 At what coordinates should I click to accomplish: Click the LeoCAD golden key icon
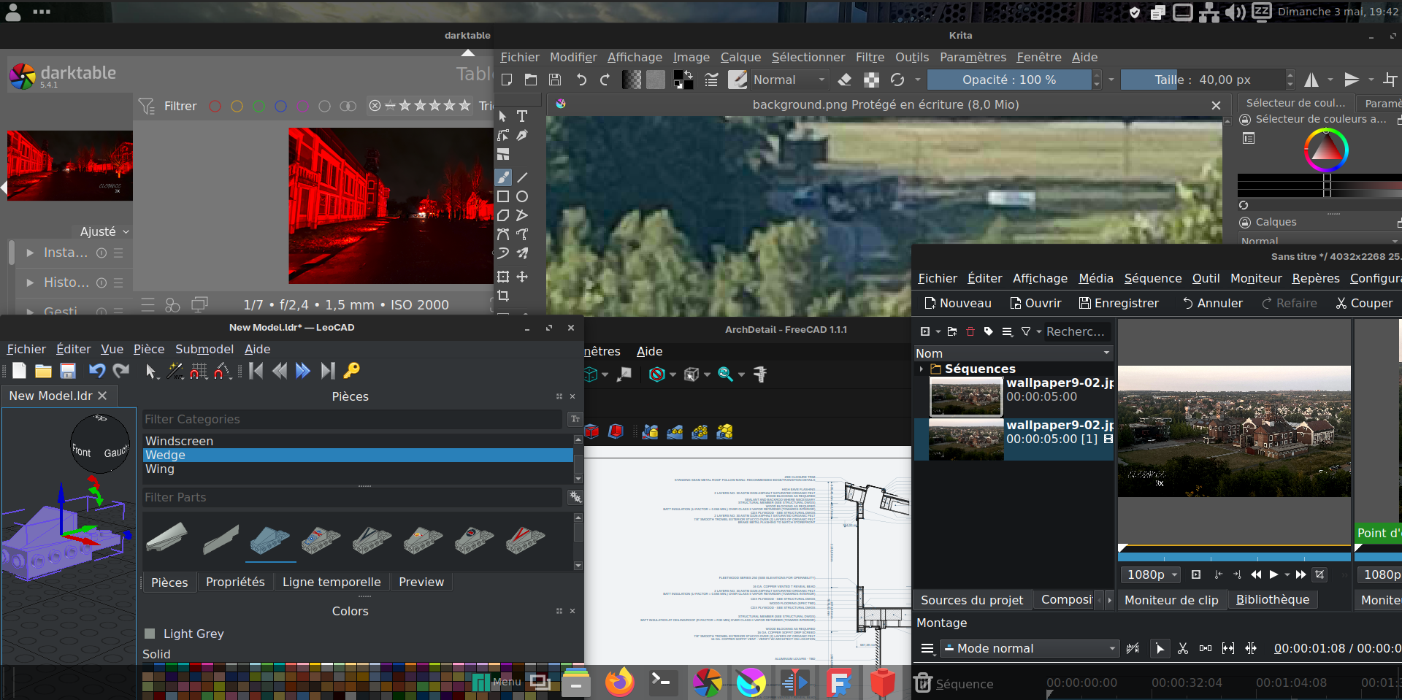pos(351,371)
